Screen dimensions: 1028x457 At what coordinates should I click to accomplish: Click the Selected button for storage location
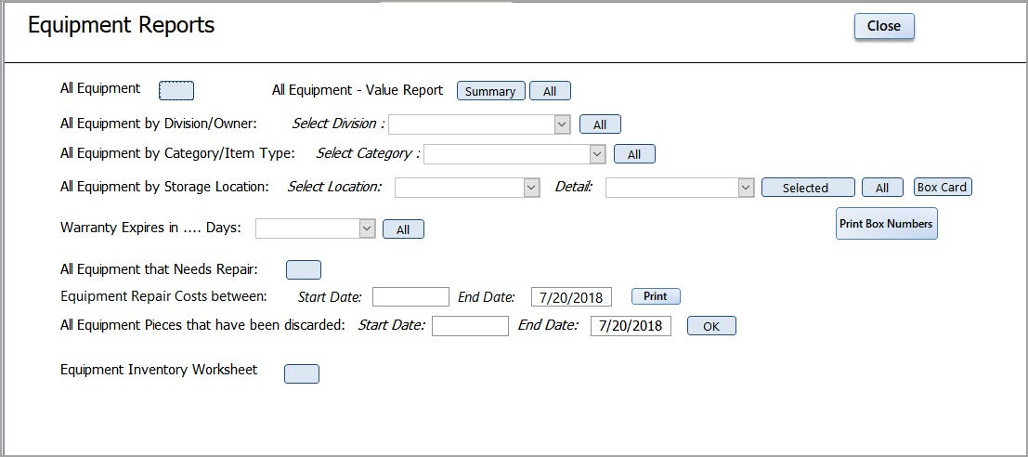pos(807,188)
